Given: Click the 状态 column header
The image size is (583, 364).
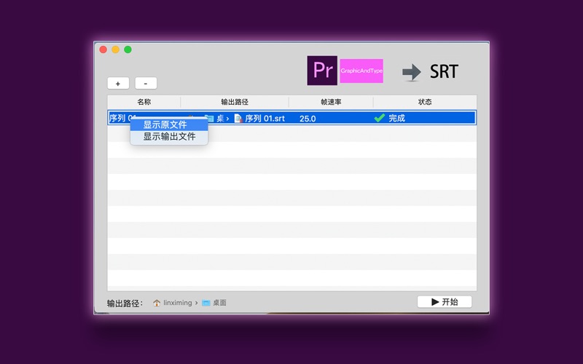Looking at the screenshot, I should [425, 102].
